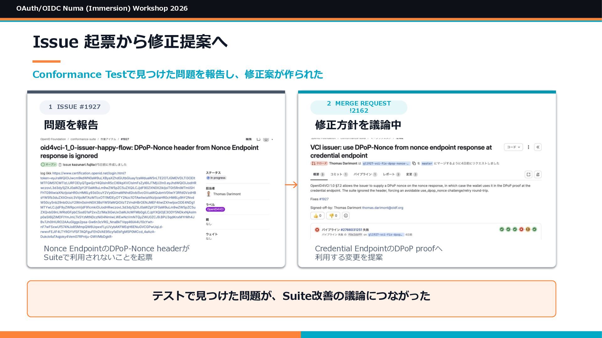Click the orange warning pipeline stage icon

(x=528, y=229)
